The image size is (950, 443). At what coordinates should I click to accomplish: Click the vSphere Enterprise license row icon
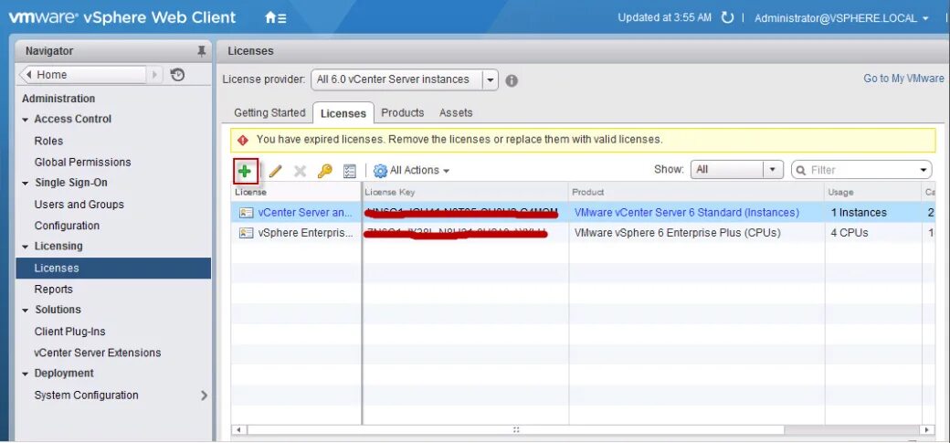coord(246,233)
